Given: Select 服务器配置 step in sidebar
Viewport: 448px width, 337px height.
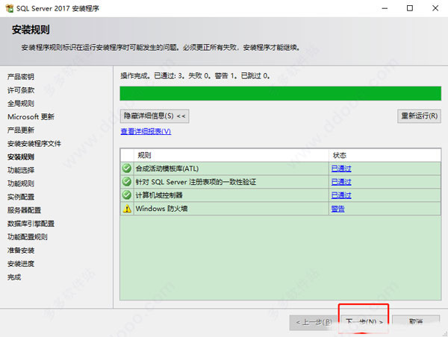Looking at the screenshot, I should pos(24,210).
